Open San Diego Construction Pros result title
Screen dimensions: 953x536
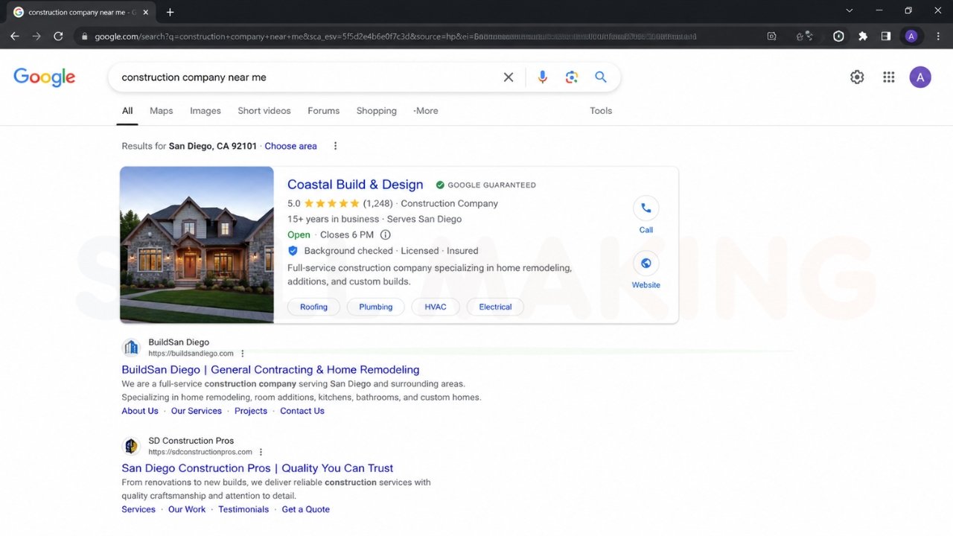[x=258, y=468]
